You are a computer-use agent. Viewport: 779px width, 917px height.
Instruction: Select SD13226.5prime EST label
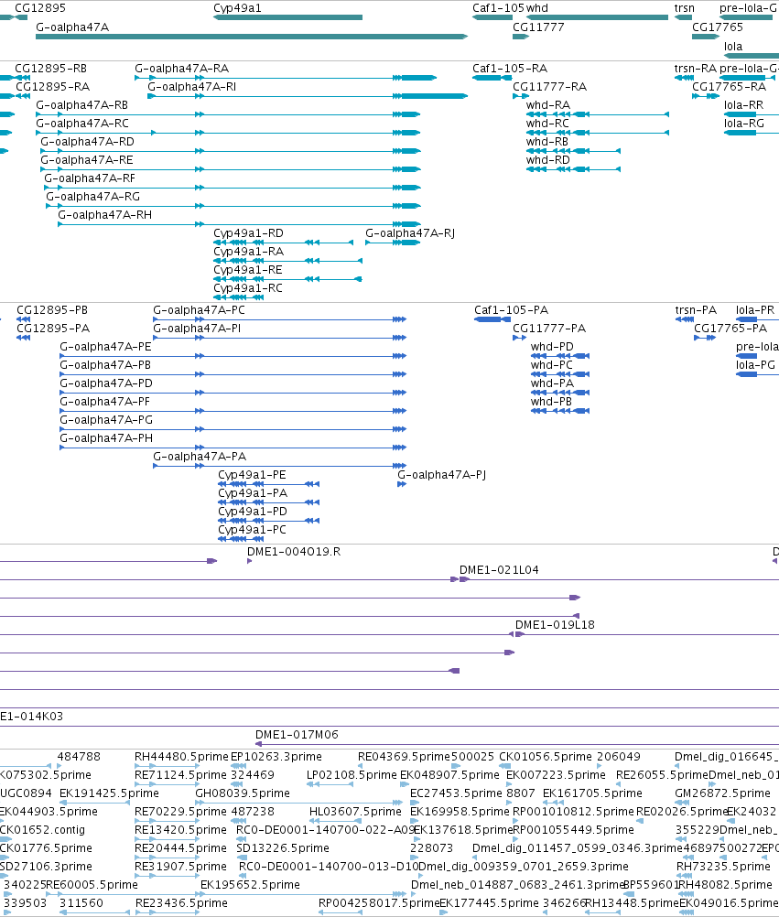[x=283, y=848]
